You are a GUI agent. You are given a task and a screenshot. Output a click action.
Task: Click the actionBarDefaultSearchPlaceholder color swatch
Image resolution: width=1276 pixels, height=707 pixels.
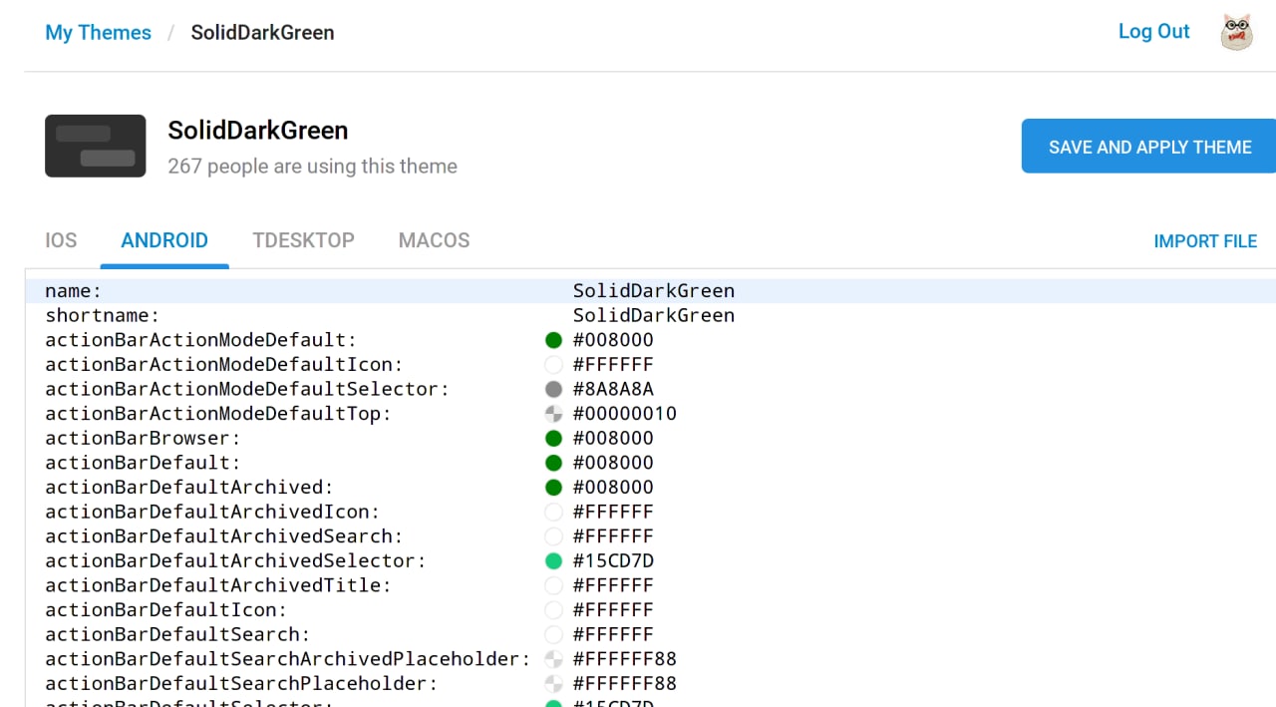pos(553,684)
